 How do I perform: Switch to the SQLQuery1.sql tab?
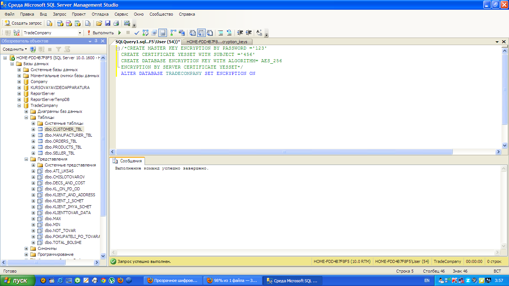click(x=148, y=42)
